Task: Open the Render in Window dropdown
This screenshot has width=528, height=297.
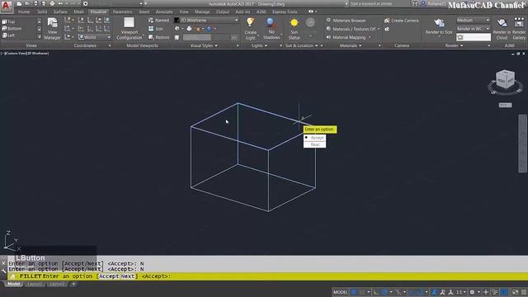Action: pyautogui.click(x=473, y=29)
